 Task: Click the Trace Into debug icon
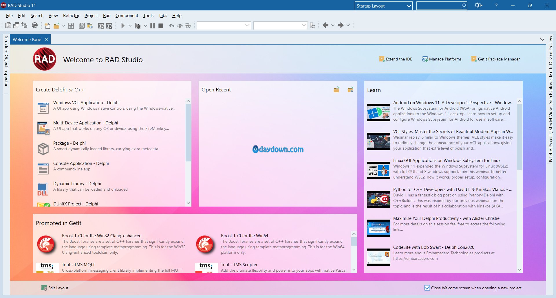[x=172, y=25]
